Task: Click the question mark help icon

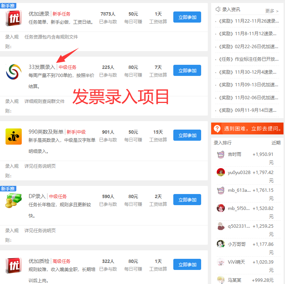Action: click(217, 129)
